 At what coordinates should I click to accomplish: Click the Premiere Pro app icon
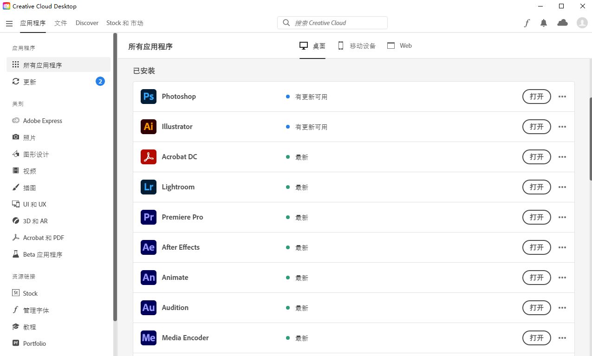(x=148, y=217)
